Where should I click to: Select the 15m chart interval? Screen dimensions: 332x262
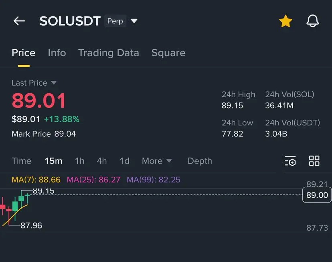[x=53, y=161]
